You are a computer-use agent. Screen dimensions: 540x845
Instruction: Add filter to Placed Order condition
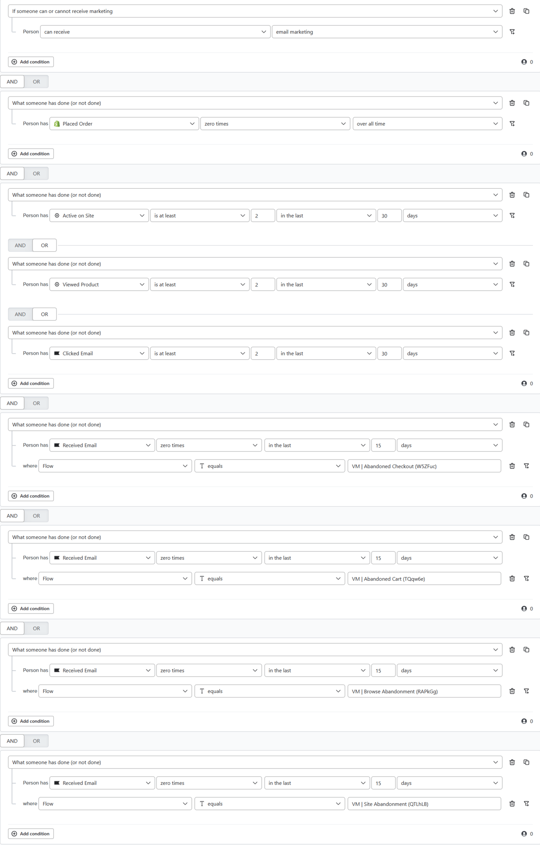pyautogui.click(x=512, y=124)
